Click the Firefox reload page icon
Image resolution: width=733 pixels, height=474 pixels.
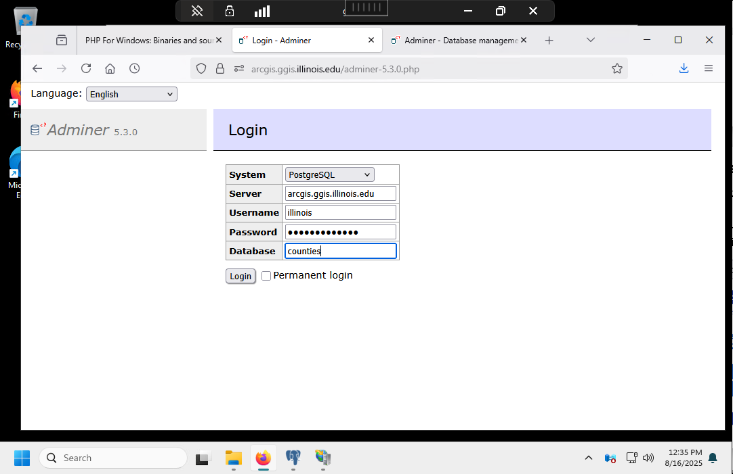86,68
